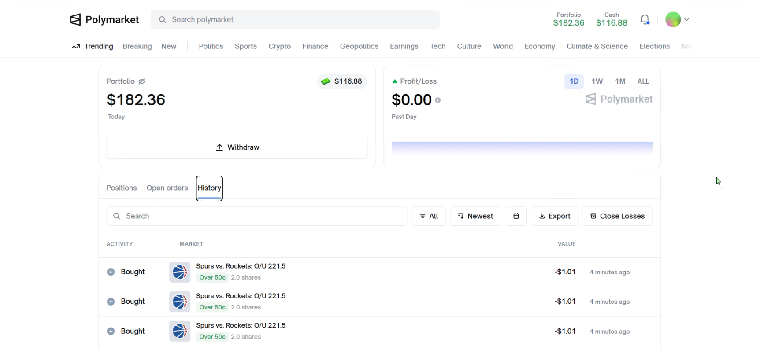Focus the Search polymarket field
The width and height of the screenshot is (760, 350).
[x=295, y=19]
